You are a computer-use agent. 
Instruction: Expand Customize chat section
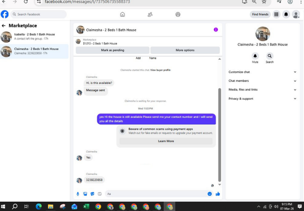tap(262, 72)
